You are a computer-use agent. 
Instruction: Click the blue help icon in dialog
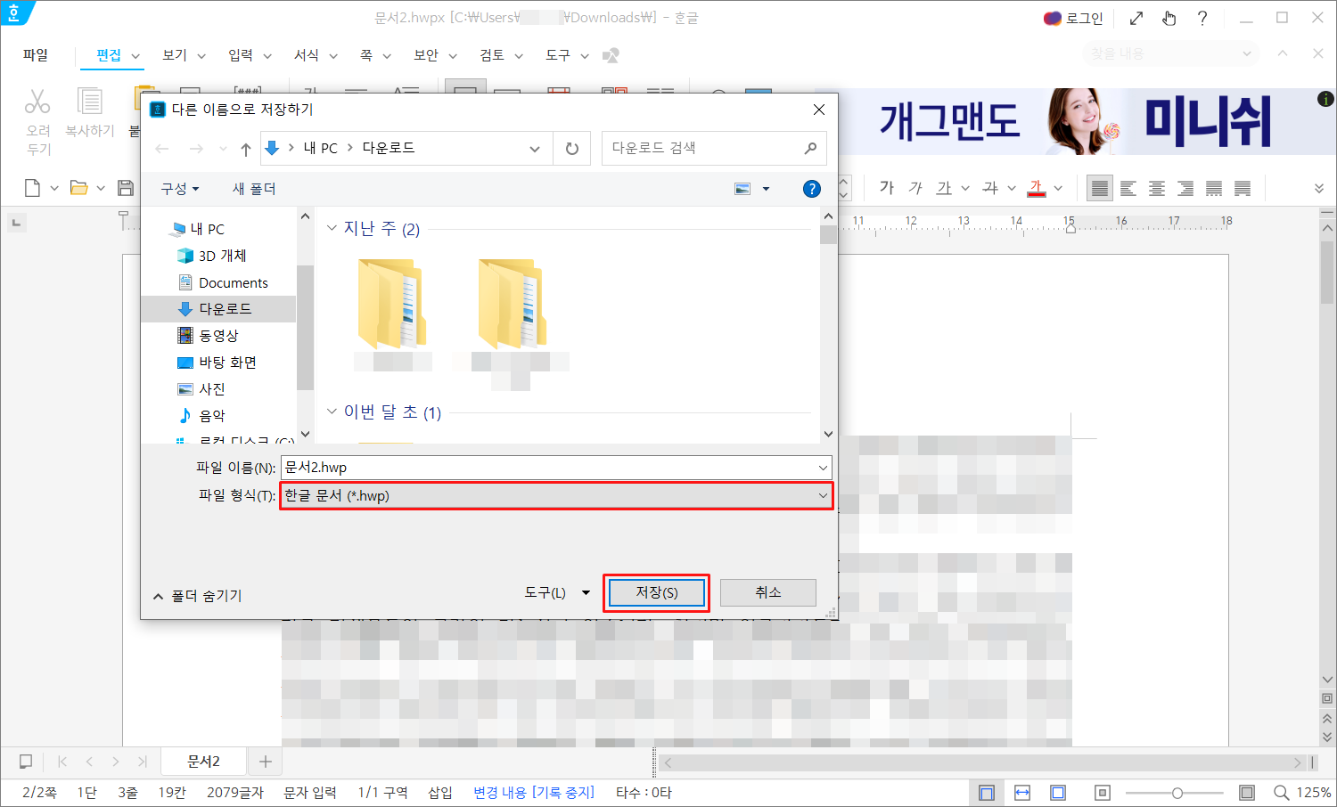[811, 189]
